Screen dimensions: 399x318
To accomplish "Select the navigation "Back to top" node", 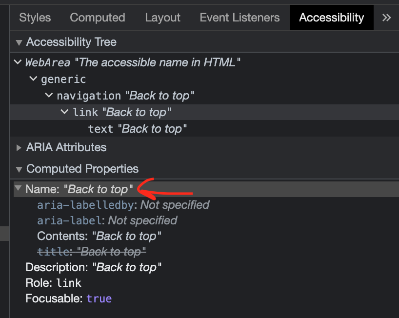I will pyautogui.click(x=126, y=96).
